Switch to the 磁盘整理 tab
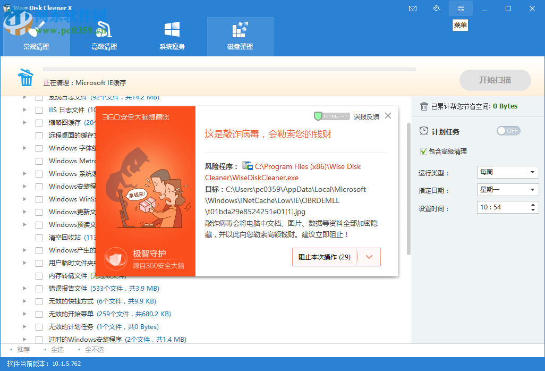The image size is (545, 371). (x=240, y=37)
